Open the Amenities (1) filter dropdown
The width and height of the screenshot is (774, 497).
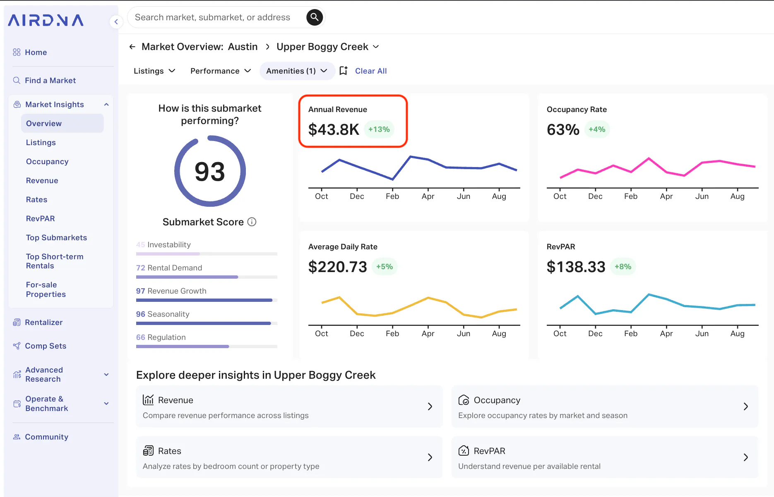(297, 71)
